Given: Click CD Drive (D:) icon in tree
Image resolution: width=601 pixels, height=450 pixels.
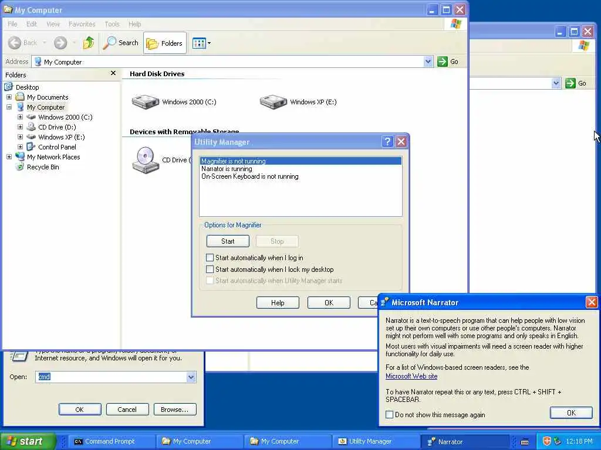Looking at the screenshot, I should [x=31, y=127].
